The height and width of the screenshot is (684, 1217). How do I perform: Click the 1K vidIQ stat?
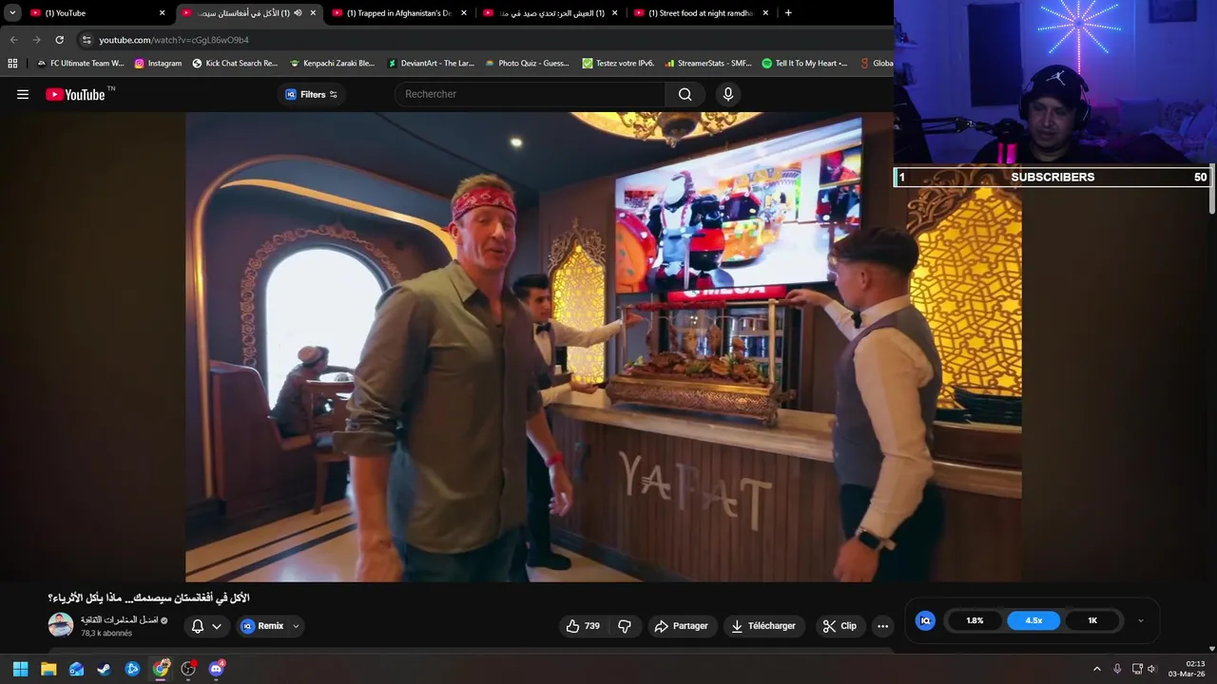(x=1092, y=620)
